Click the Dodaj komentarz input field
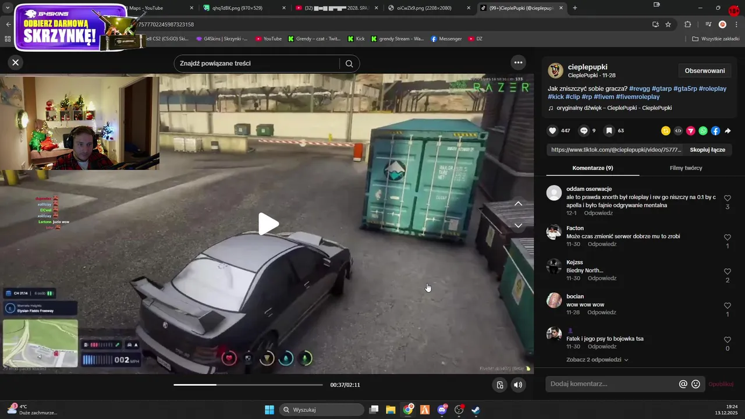745x419 pixels. tap(611, 384)
